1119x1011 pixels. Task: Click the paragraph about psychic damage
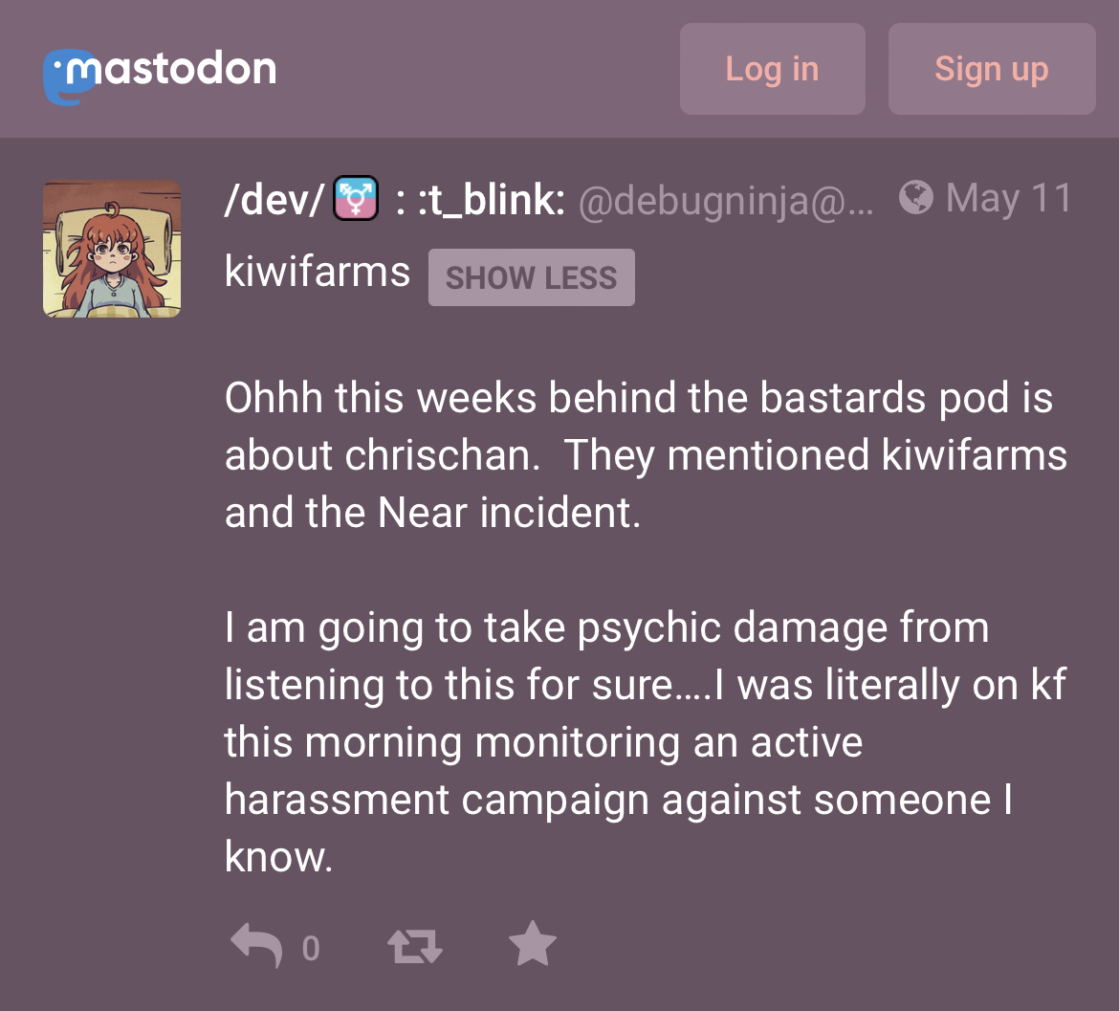(646, 741)
